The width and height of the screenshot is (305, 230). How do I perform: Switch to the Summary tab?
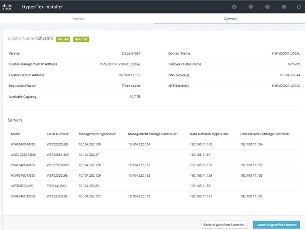tap(230, 19)
